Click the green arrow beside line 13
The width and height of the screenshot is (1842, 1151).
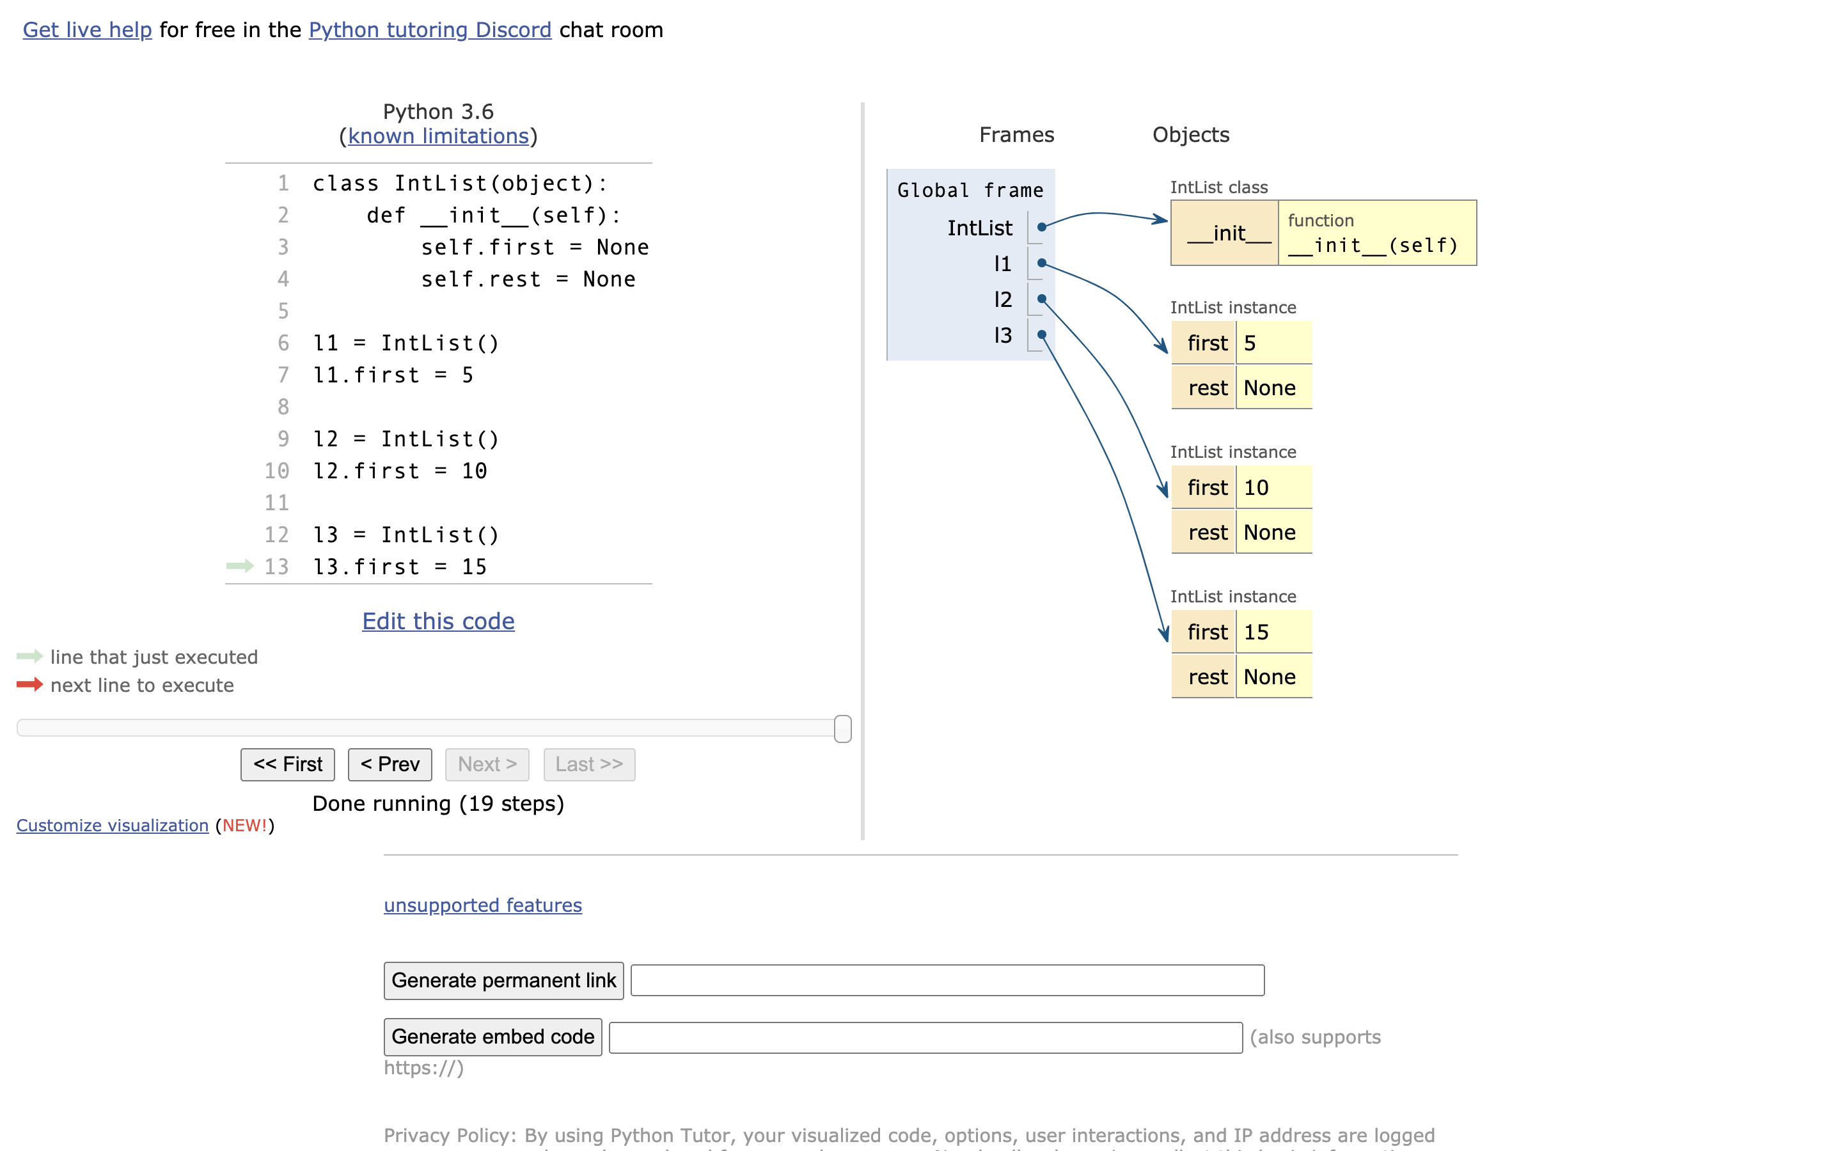240,566
